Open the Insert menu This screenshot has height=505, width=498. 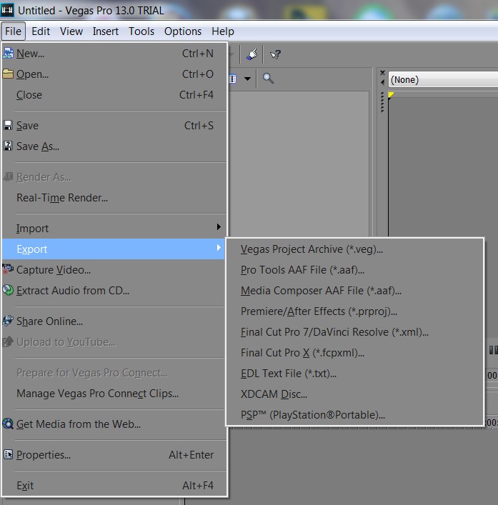pos(106,31)
